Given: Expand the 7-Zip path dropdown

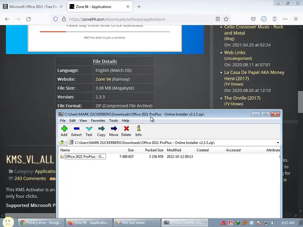Looking at the screenshot, I should click(278, 143).
